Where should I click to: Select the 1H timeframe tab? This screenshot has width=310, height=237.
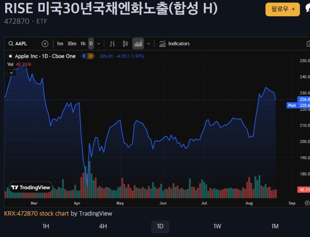click(46, 226)
